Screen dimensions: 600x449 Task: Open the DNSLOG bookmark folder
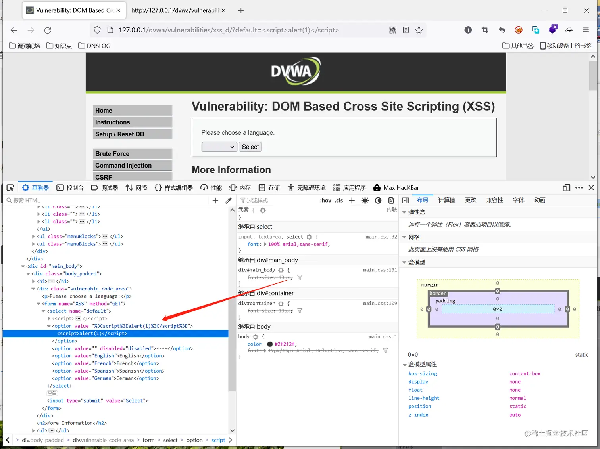[94, 46]
